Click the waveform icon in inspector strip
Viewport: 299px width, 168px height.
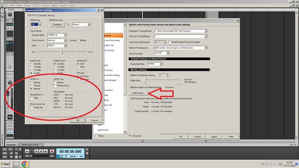pyautogui.click(x=10, y=117)
